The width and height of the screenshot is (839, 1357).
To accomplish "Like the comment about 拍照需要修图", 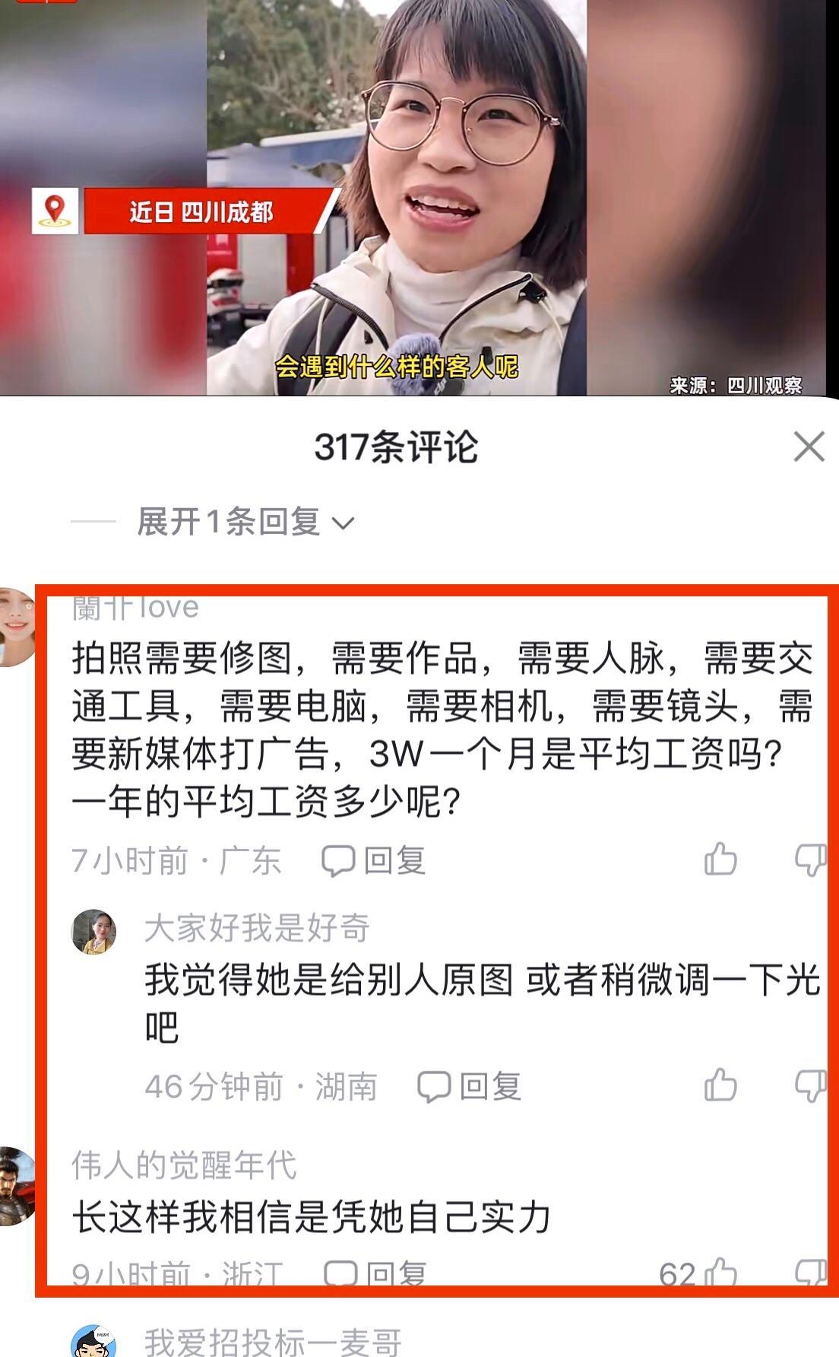I will click(720, 860).
